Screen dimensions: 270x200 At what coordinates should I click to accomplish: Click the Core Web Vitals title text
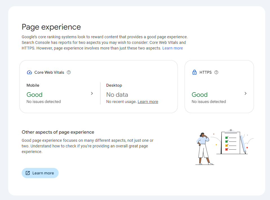[x=49, y=72]
